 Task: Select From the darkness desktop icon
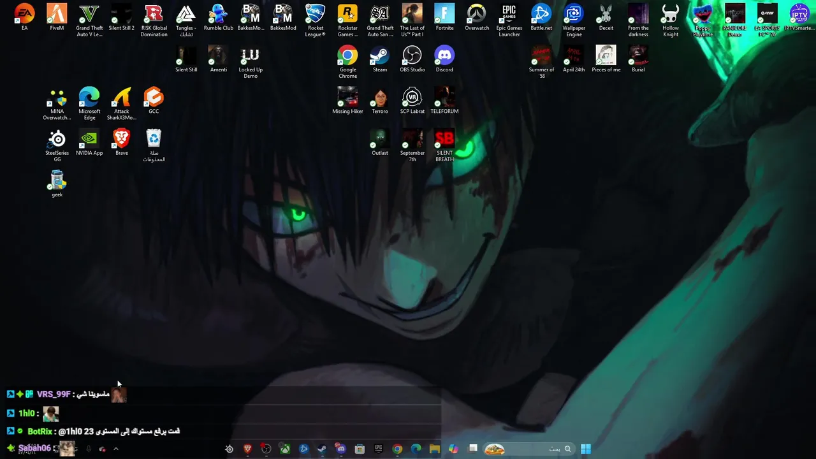[x=638, y=20]
